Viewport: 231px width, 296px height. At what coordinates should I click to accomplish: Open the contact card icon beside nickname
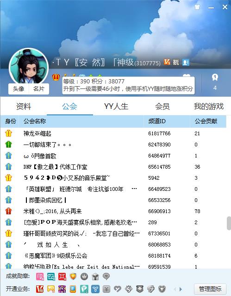[186, 62]
